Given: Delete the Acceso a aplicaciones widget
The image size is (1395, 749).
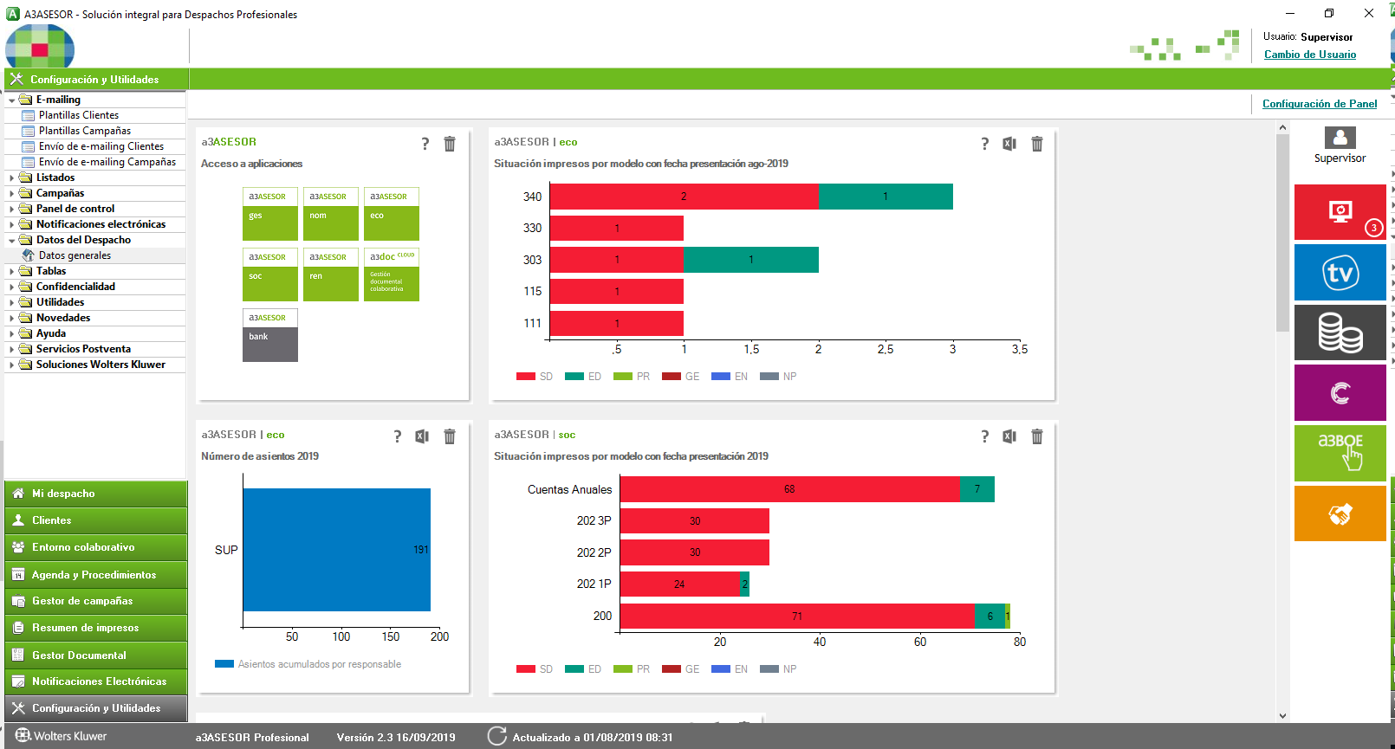Looking at the screenshot, I should click(450, 144).
